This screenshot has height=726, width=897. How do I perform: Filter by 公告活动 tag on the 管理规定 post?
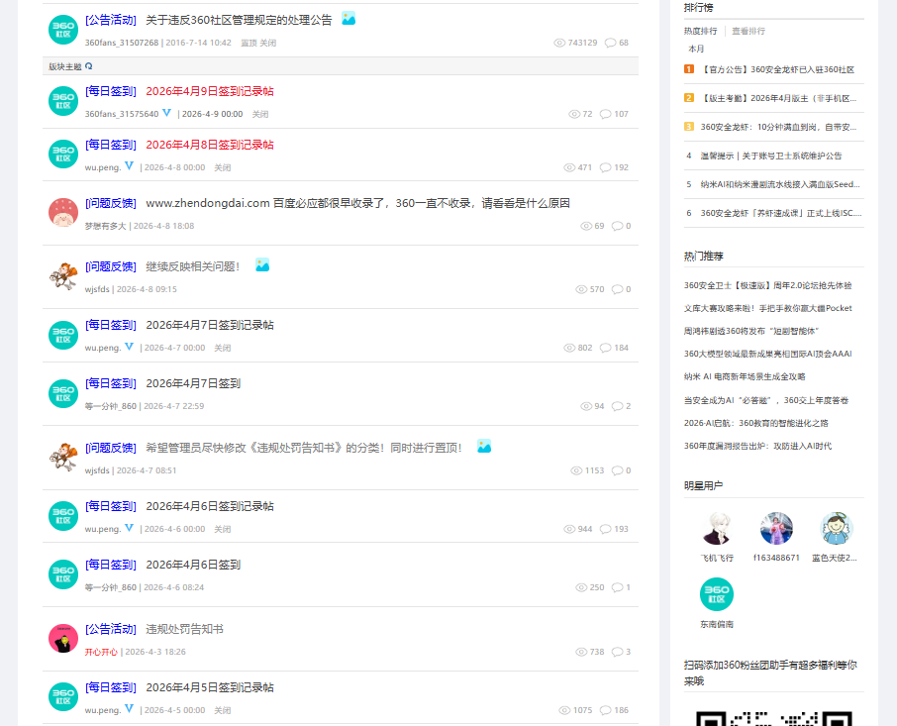(x=111, y=20)
